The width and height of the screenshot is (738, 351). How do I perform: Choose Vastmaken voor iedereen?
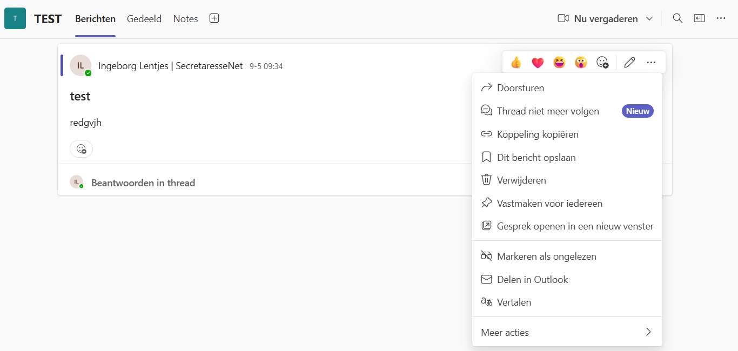pyautogui.click(x=567, y=204)
